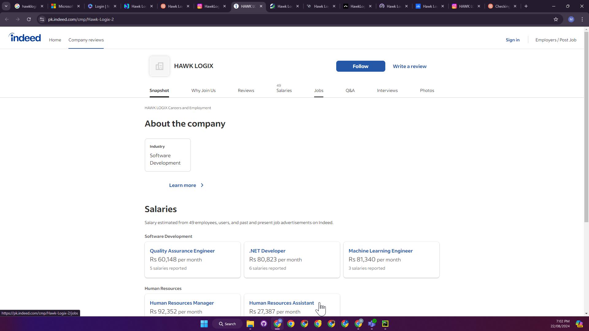
Task: Reload the page with the refresh icon
Action: [x=29, y=19]
